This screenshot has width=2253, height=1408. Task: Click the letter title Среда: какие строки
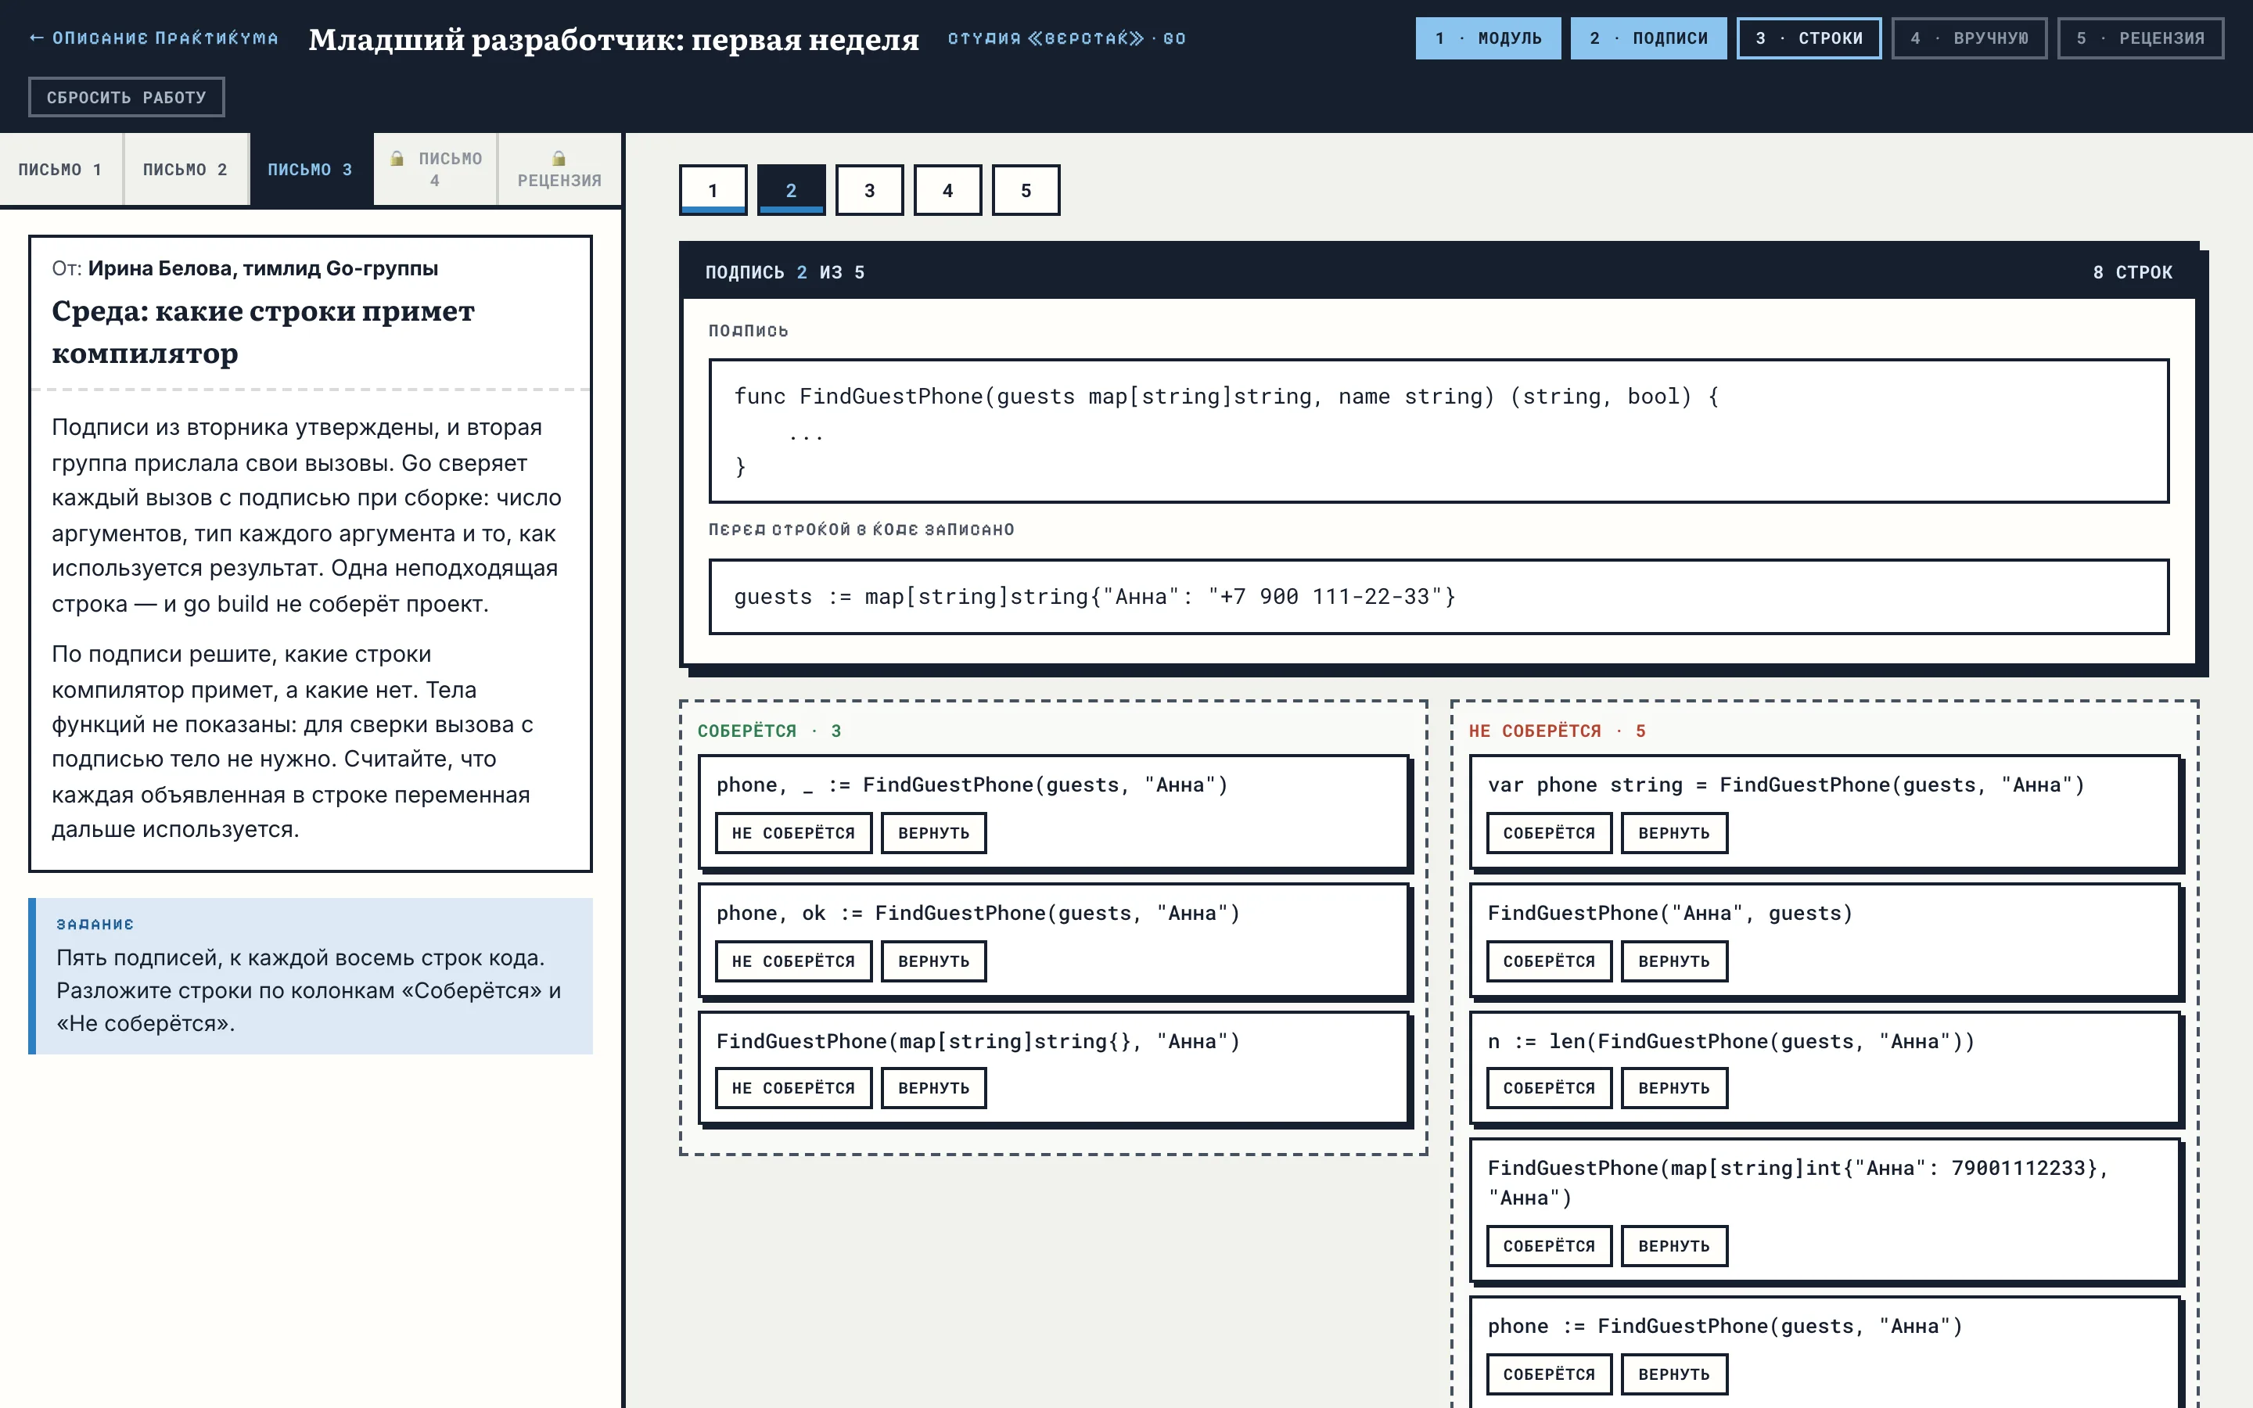263,332
